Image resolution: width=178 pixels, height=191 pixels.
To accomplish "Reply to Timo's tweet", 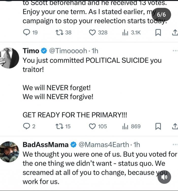I will pos(26,126).
